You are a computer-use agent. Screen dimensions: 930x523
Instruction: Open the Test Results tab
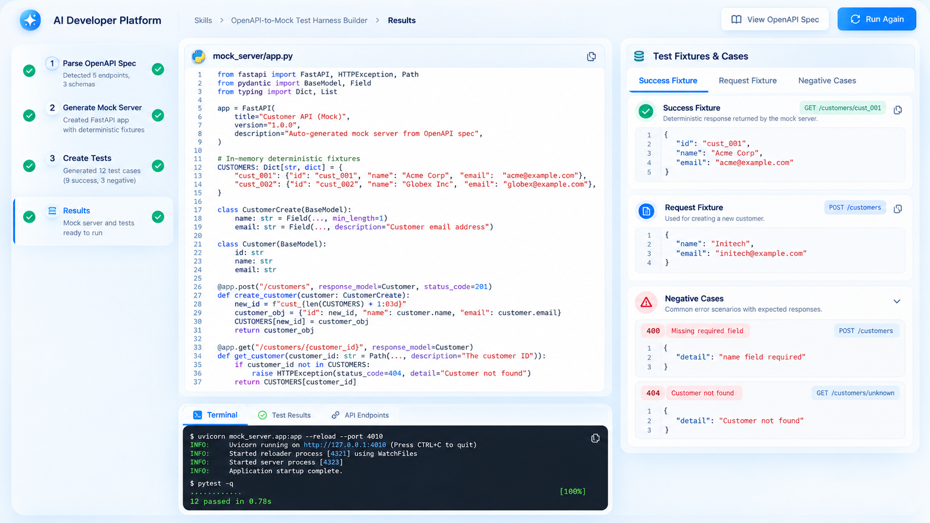[x=284, y=415]
